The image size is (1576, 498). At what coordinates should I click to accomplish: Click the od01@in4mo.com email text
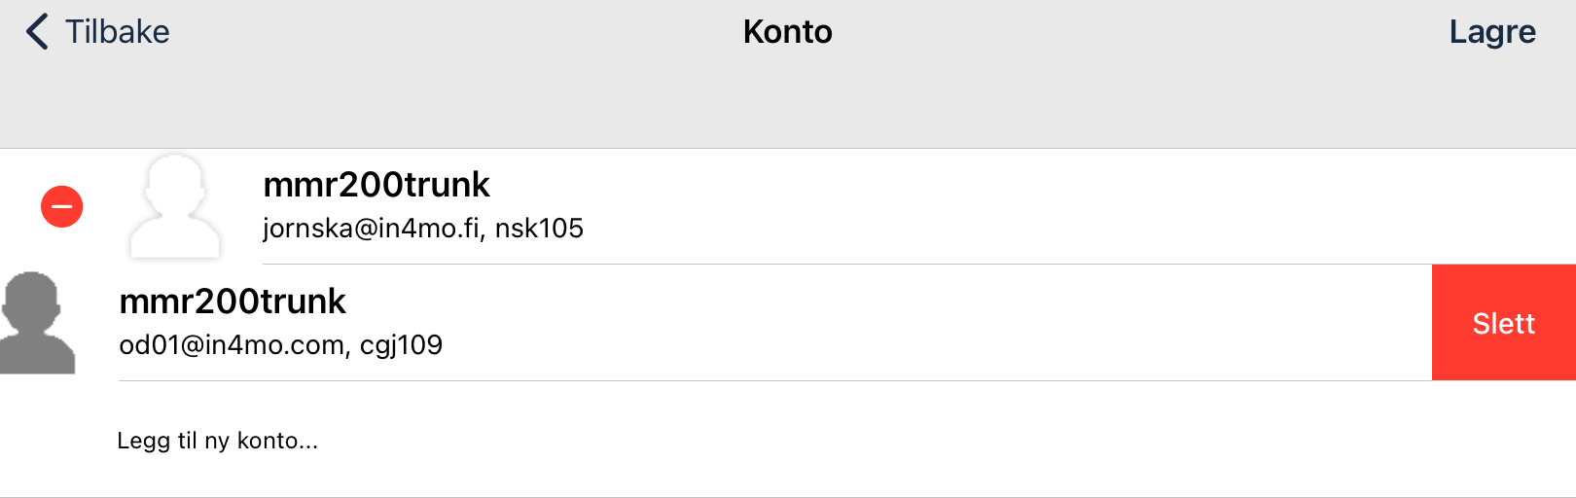point(232,345)
